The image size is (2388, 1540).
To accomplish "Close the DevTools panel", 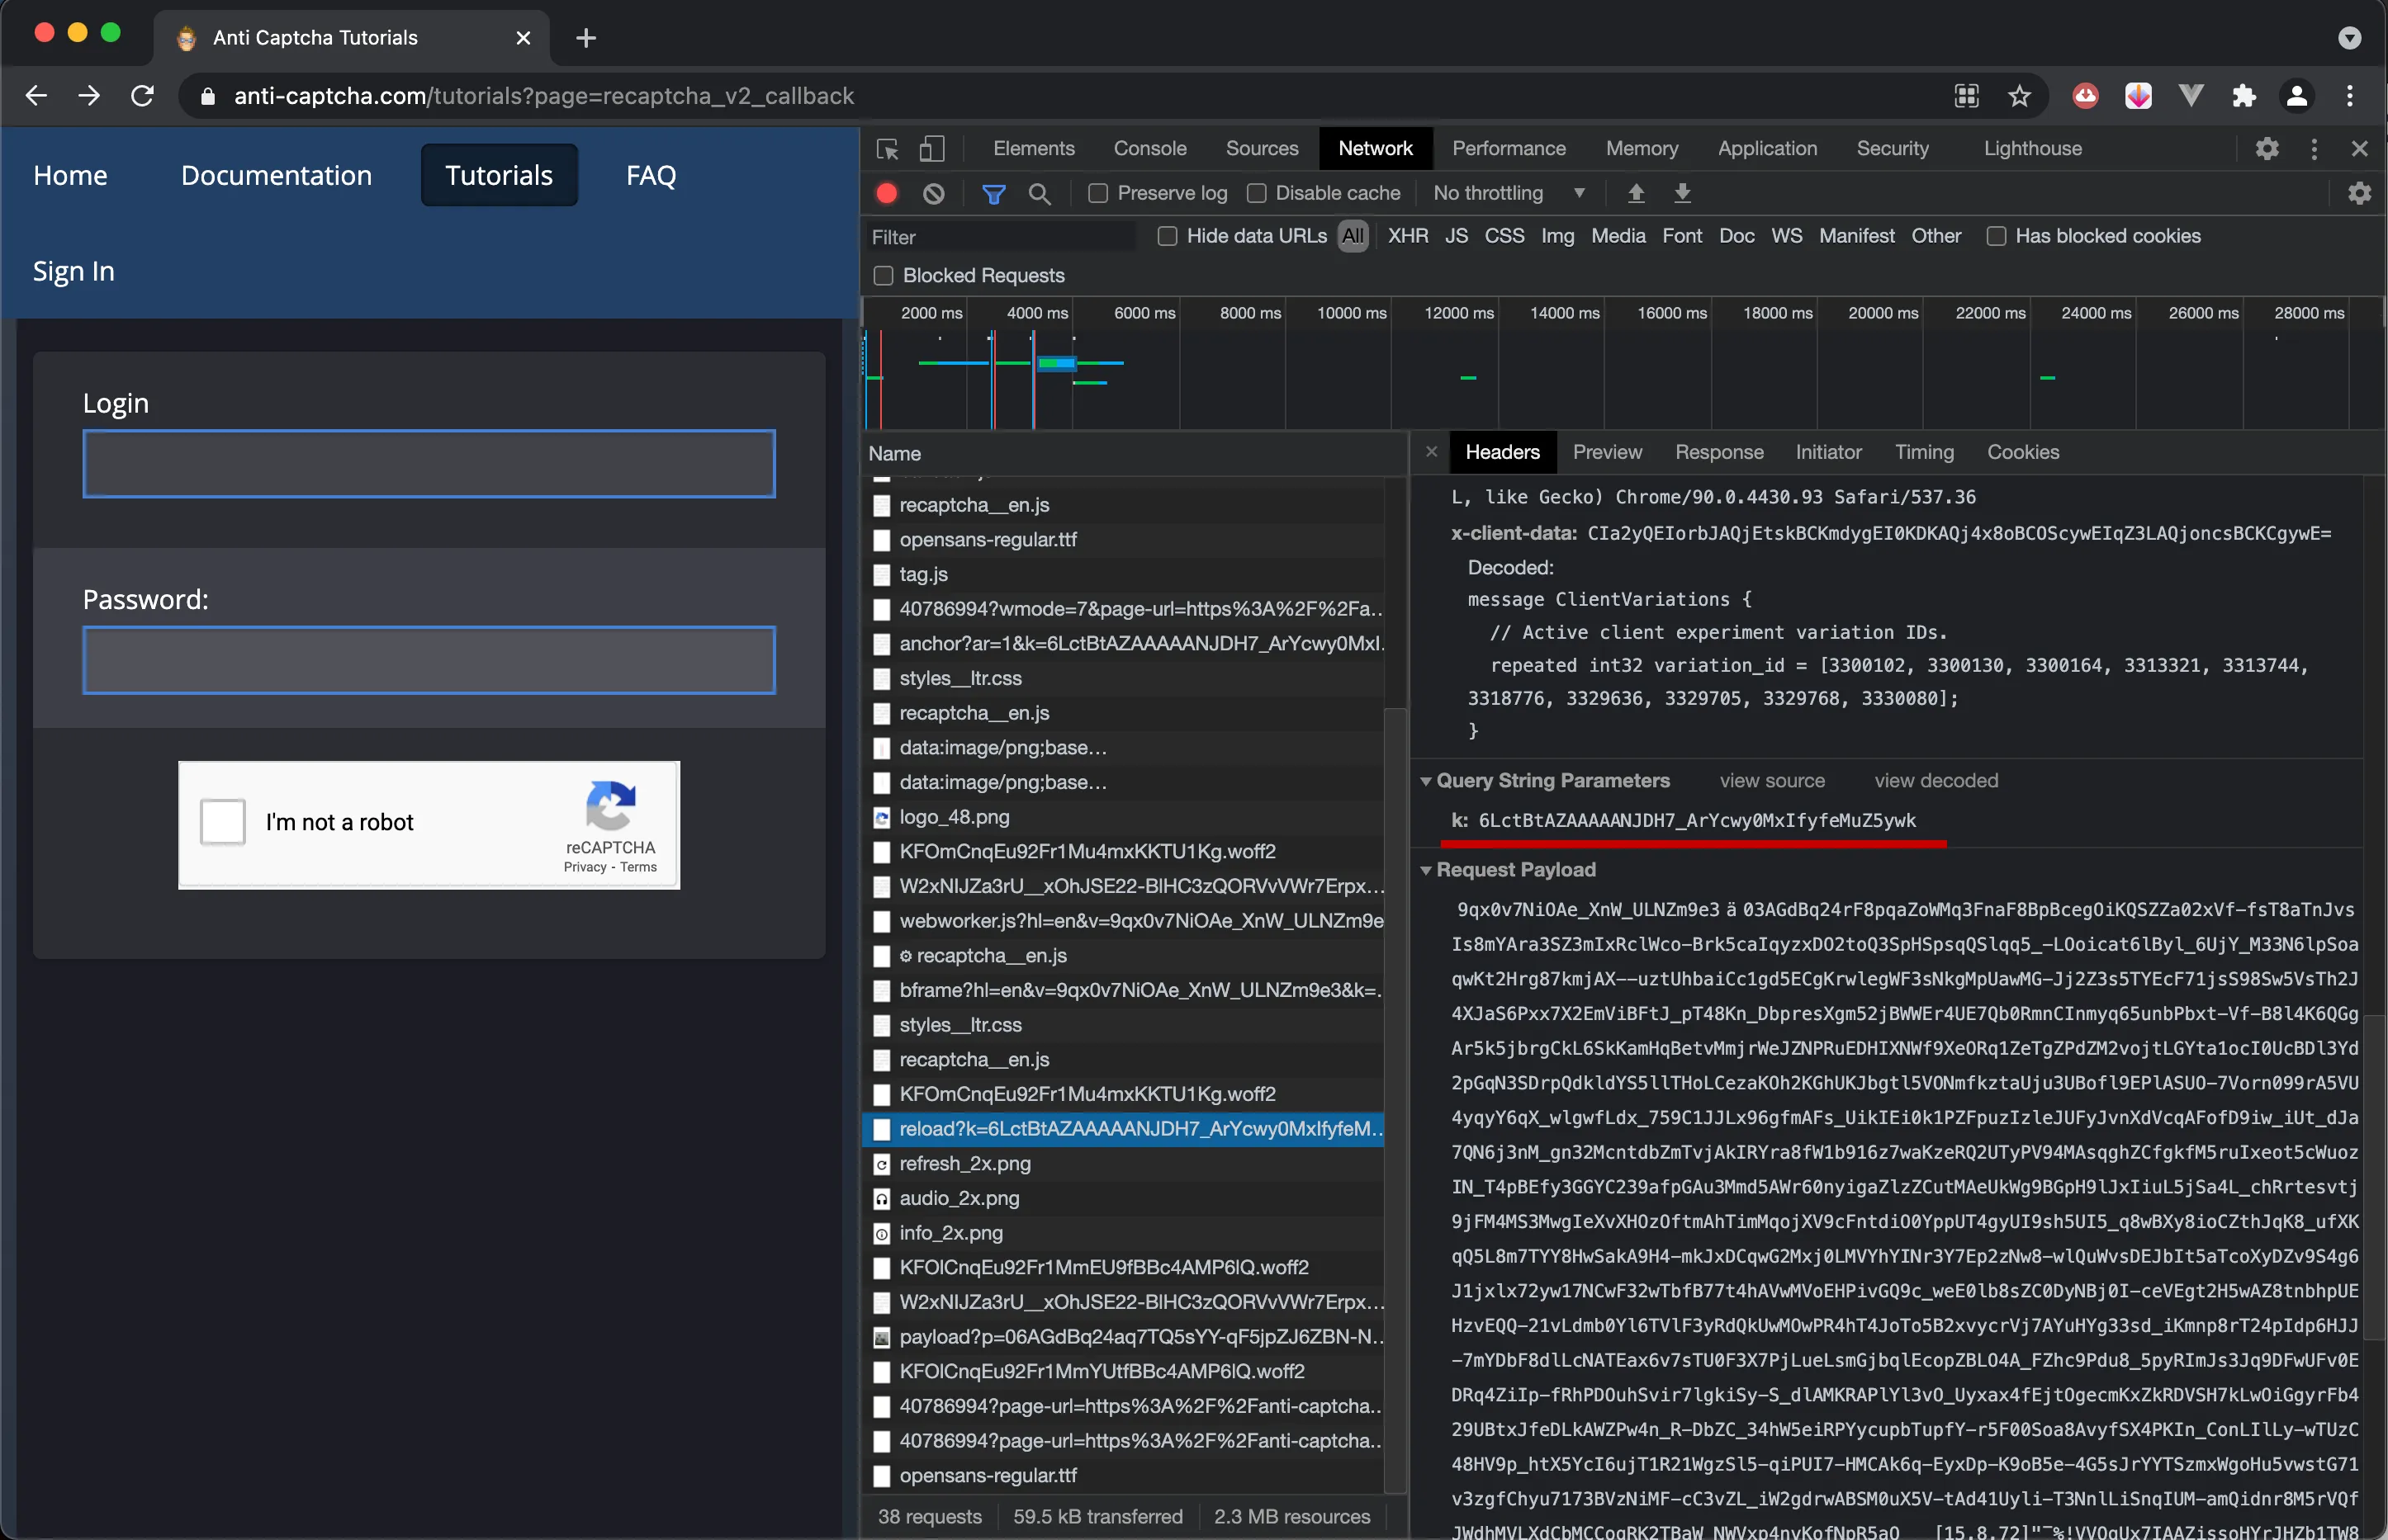I will pyautogui.click(x=2359, y=149).
